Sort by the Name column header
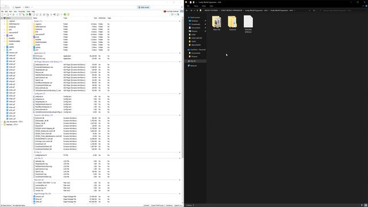368x207 pixels. pos(35,18)
